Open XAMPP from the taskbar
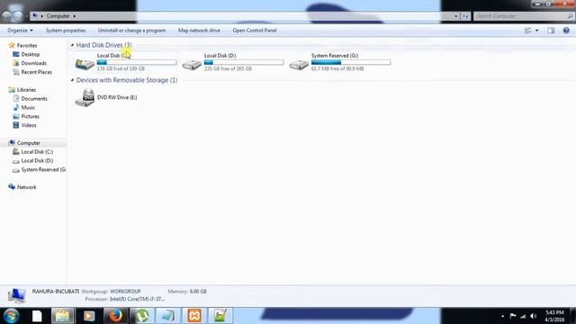 pos(194,316)
